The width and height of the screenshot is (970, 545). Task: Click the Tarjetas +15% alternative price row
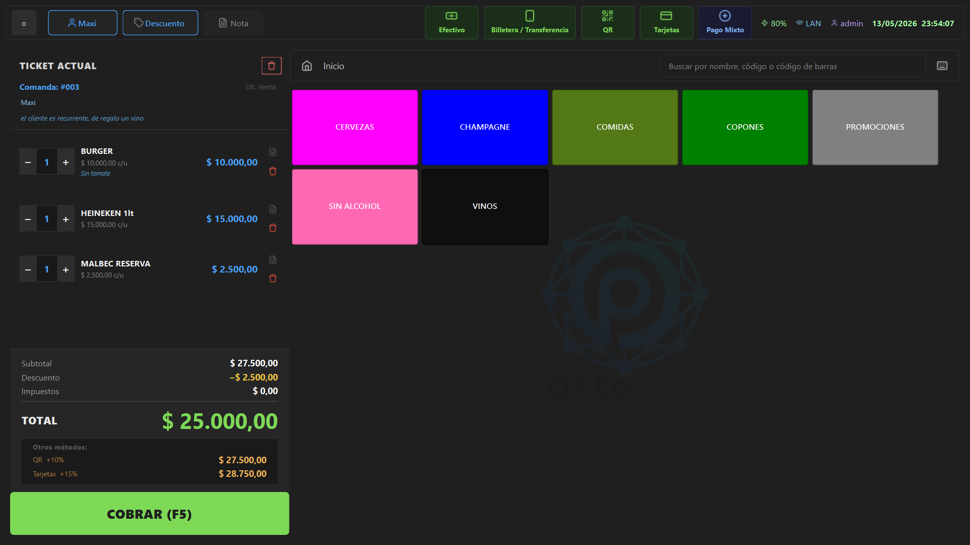150,473
